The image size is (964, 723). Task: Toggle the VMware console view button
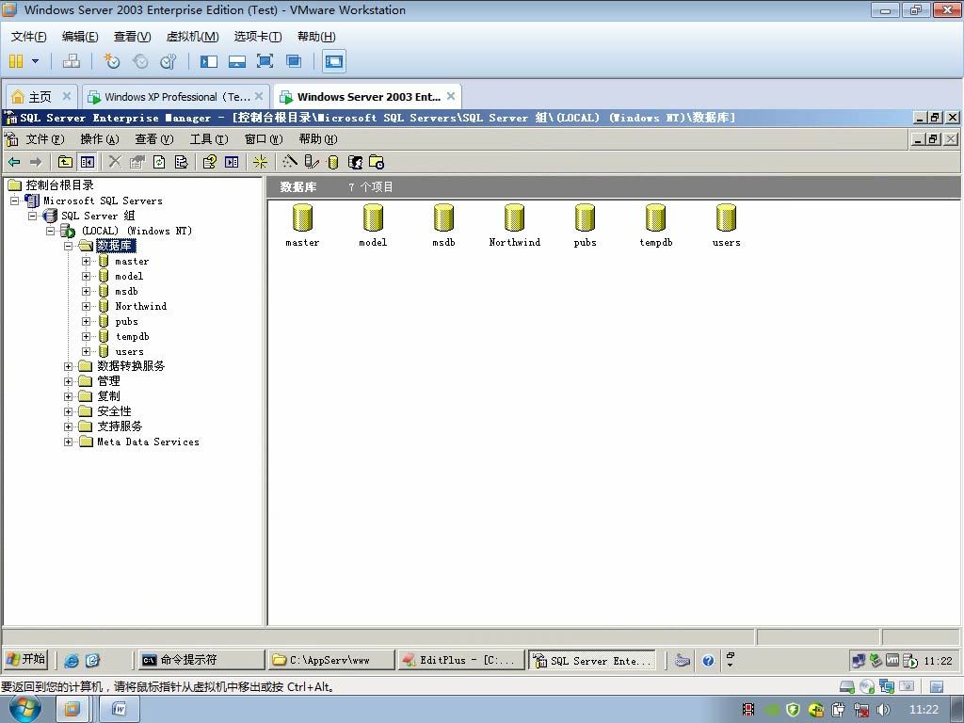334,61
